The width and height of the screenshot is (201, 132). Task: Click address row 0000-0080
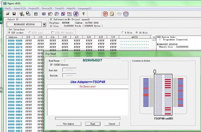(15, 92)
